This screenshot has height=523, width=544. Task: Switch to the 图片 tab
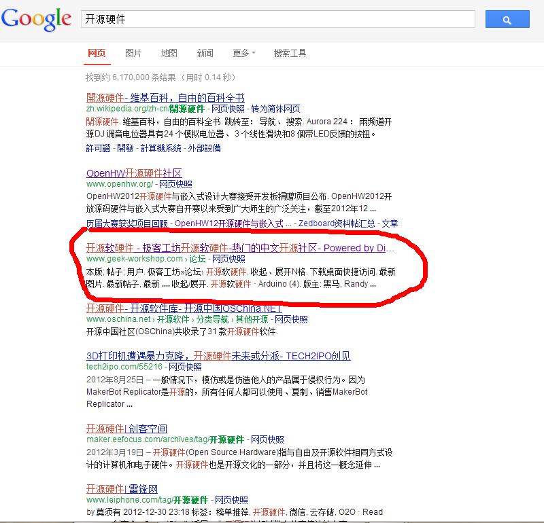(132, 52)
